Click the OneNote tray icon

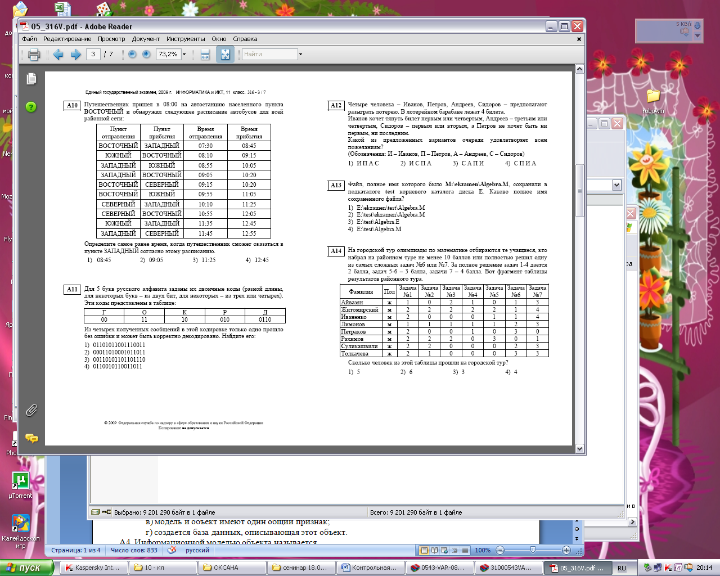pyautogui.click(x=678, y=568)
